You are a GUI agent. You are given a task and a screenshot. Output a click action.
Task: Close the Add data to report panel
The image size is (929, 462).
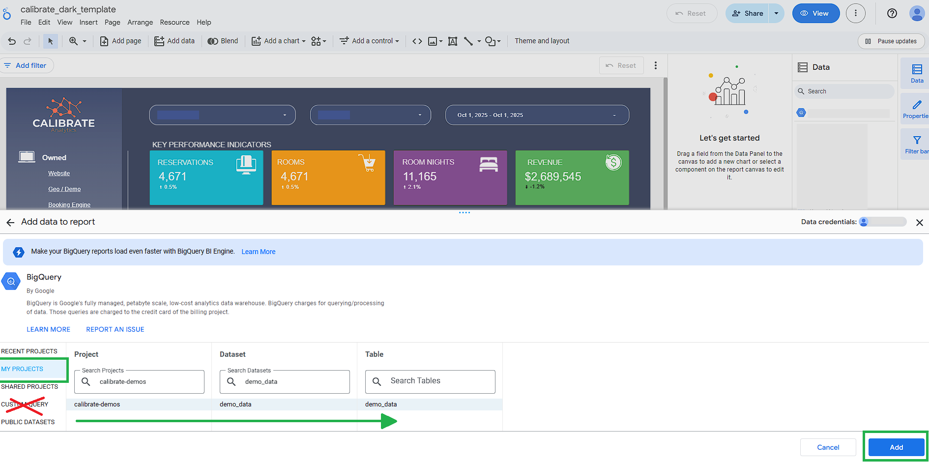pyautogui.click(x=920, y=223)
